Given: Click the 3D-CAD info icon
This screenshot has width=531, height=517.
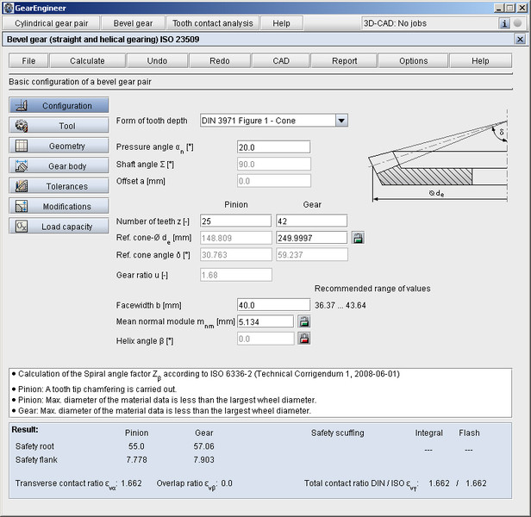Looking at the screenshot, I should coord(504,23).
